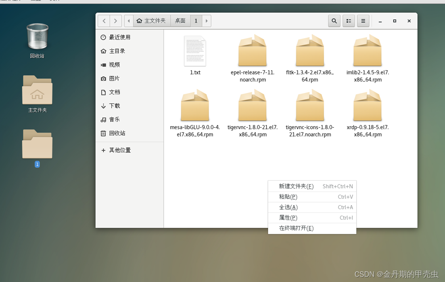This screenshot has height=282, width=445.
Task: Click the path bar right scroll arrow
Action: (207, 21)
